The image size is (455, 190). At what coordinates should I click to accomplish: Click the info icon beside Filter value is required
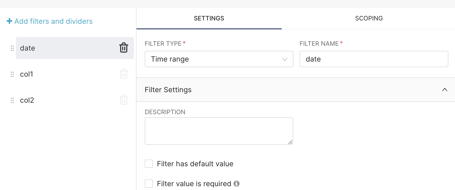236,184
